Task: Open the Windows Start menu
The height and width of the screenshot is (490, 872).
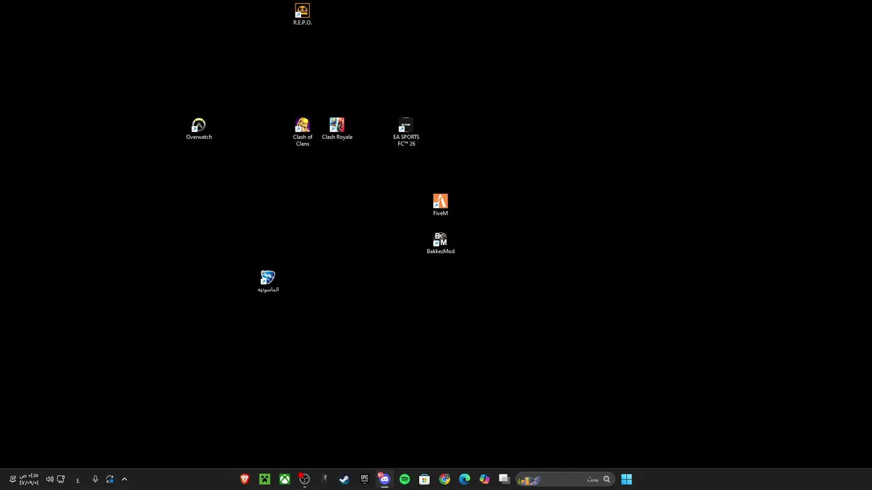Action: [x=627, y=479]
